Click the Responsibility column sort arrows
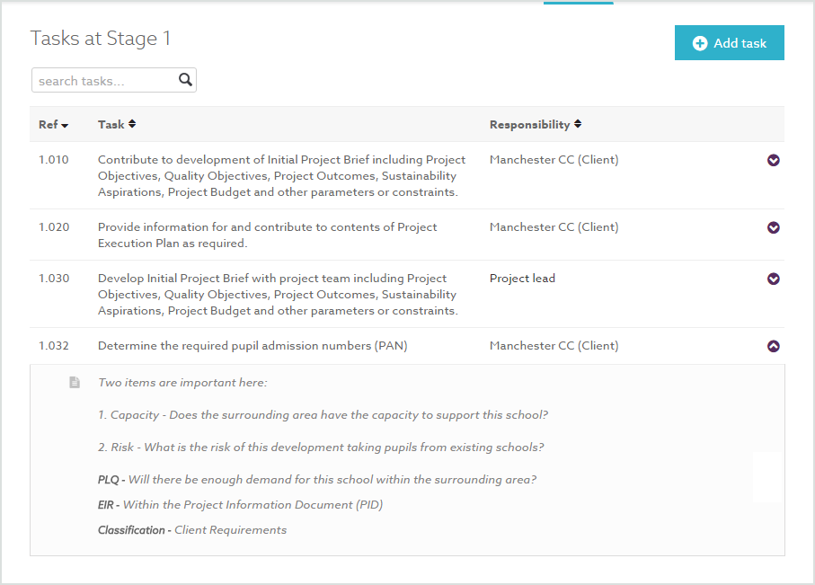The width and height of the screenshot is (815, 585). (578, 124)
